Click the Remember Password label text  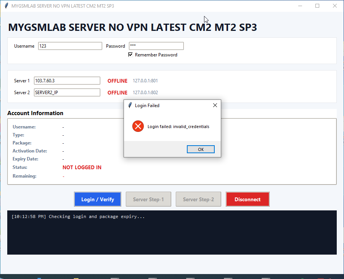pyautogui.click(x=156, y=55)
